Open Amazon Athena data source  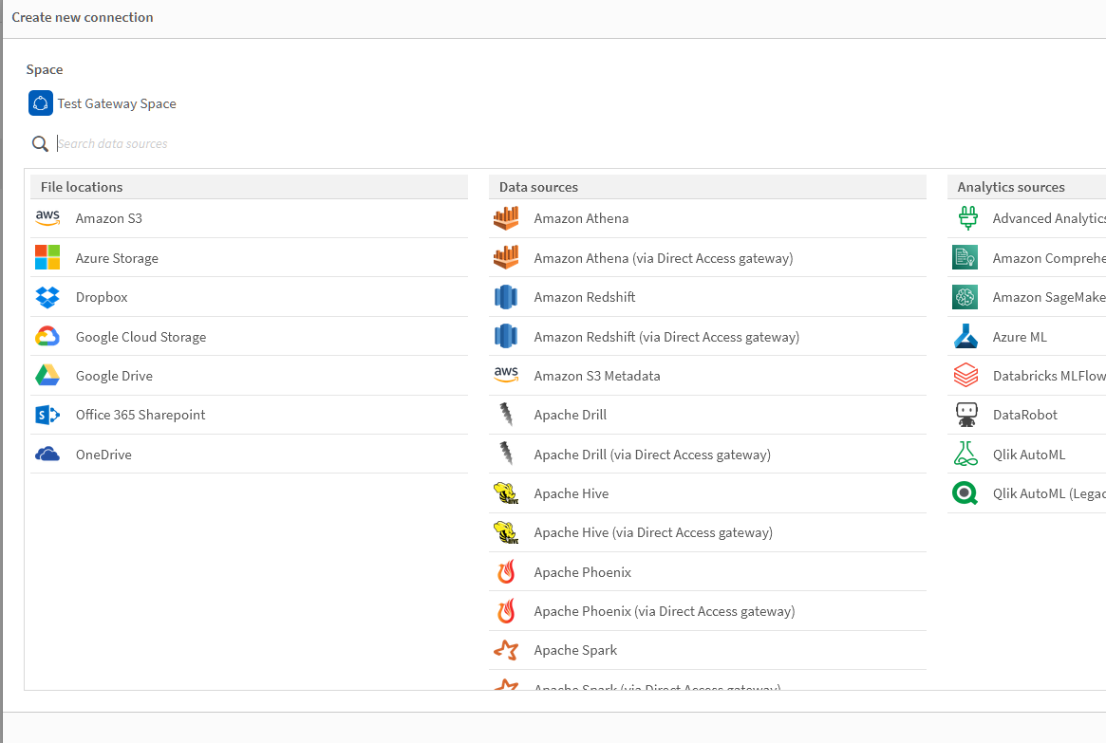click(x=581, y=218)
